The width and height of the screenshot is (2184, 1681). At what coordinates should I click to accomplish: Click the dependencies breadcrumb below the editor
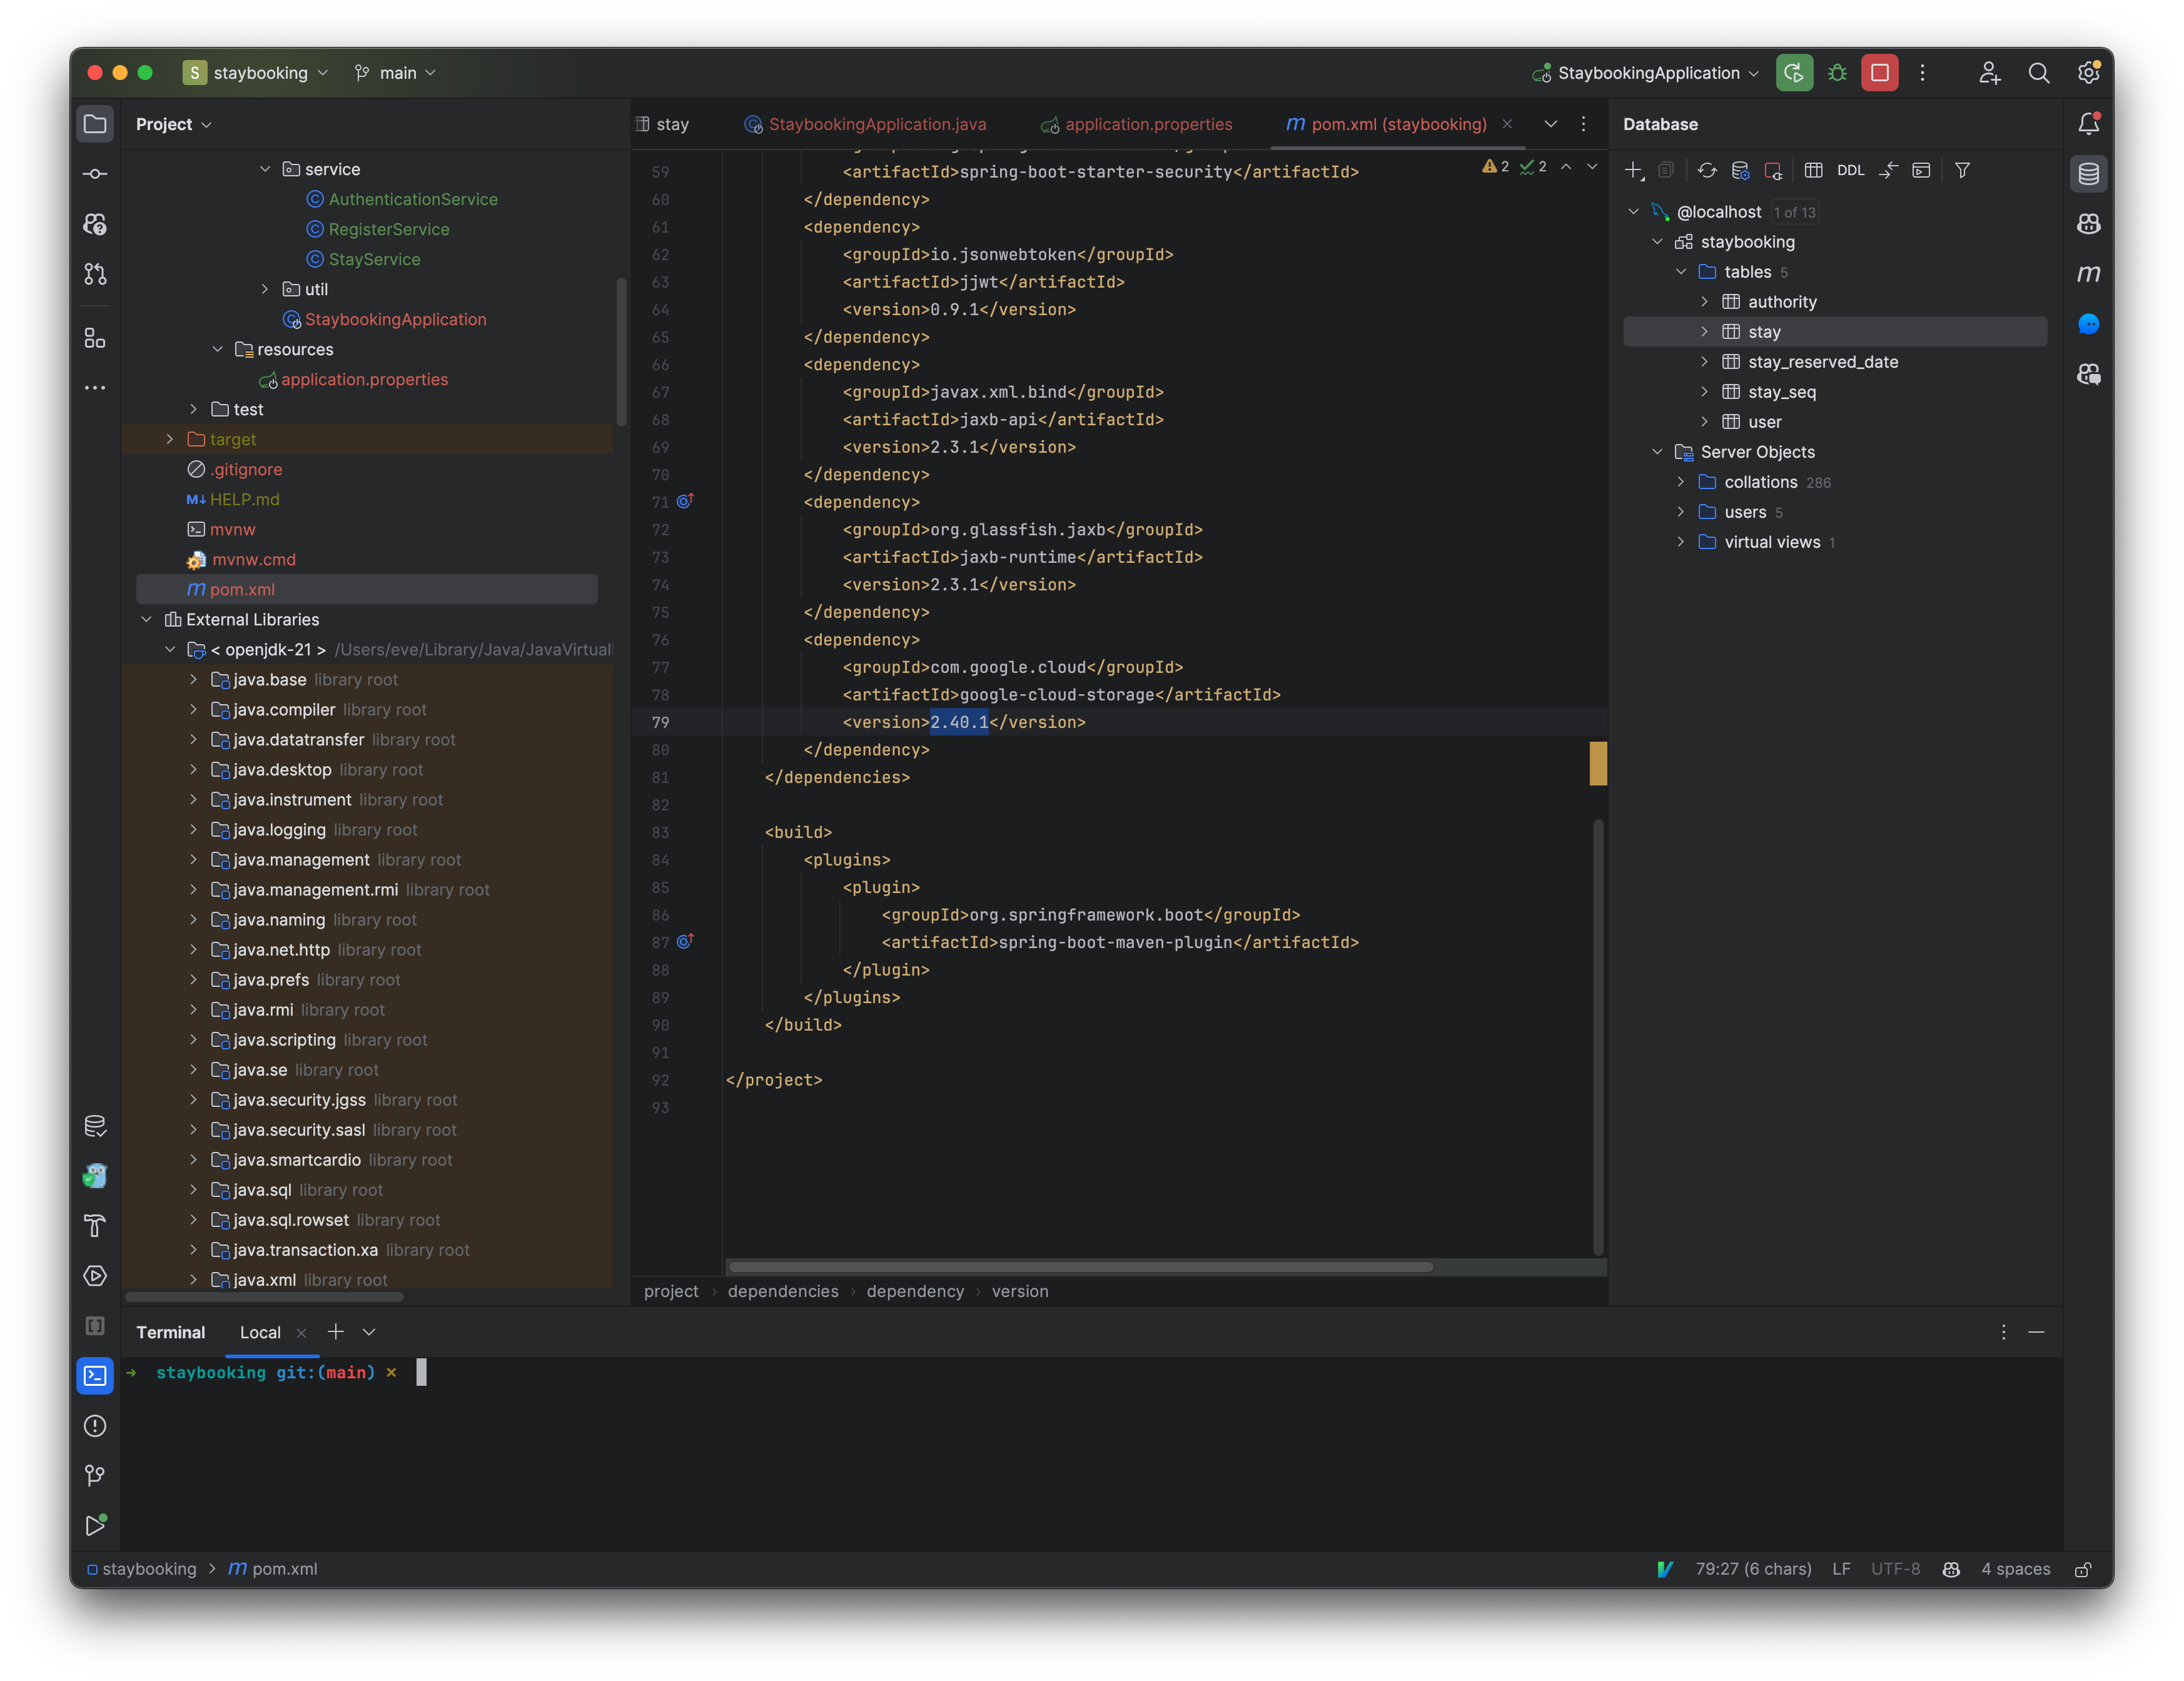coord(783,1291)
